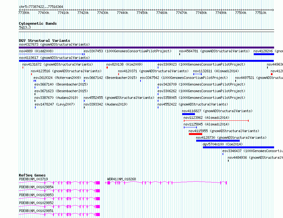Select the PDE8B NM_001029851 gene model track
The width and height of the screenshot is (283, 218).
pos(59,215)
